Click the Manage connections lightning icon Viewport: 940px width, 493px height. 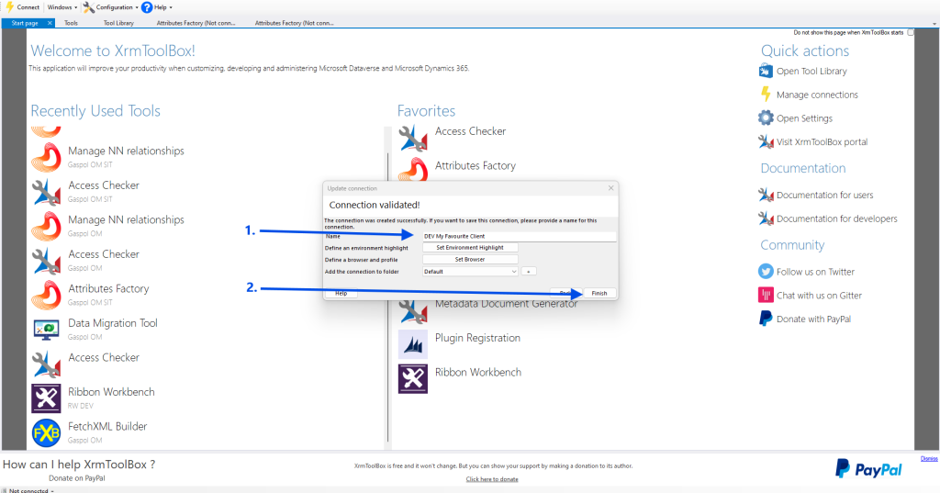tap(766, 95)
